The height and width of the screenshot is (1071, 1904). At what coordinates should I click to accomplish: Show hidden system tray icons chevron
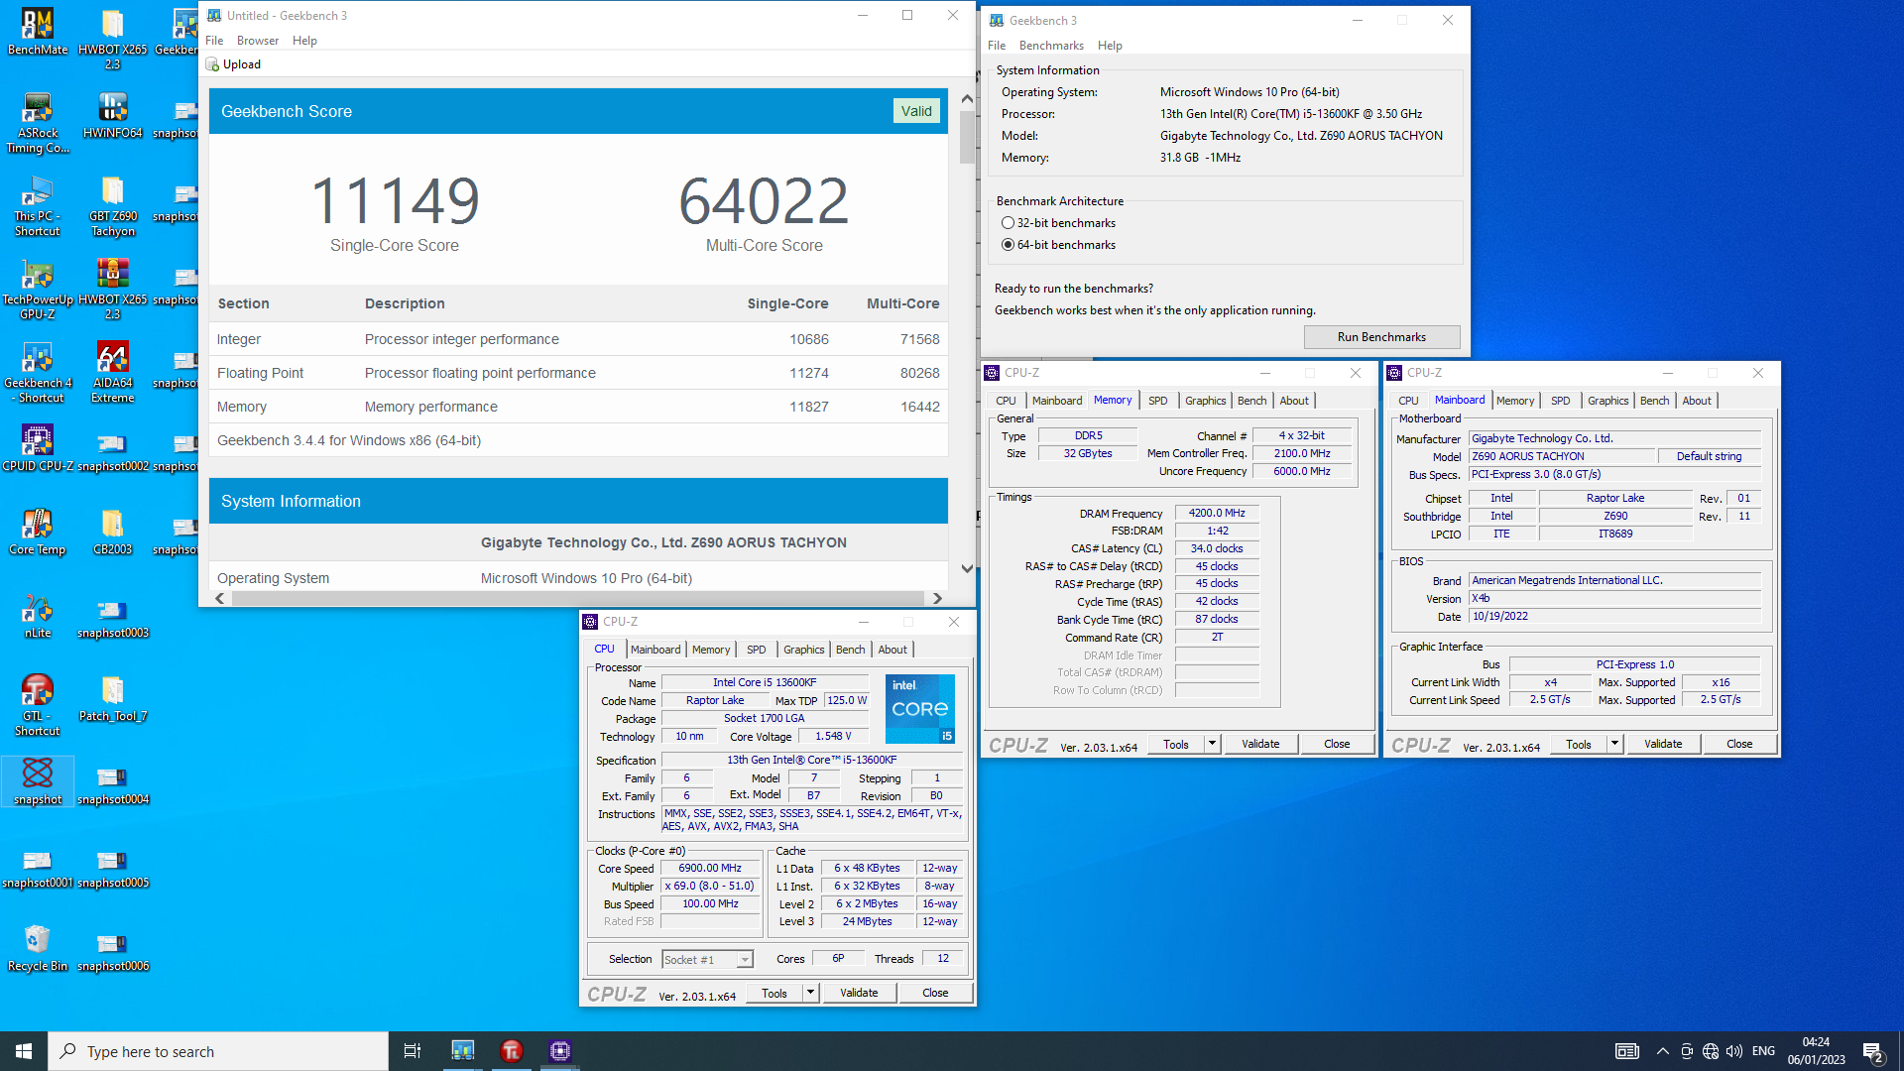1663,1051
